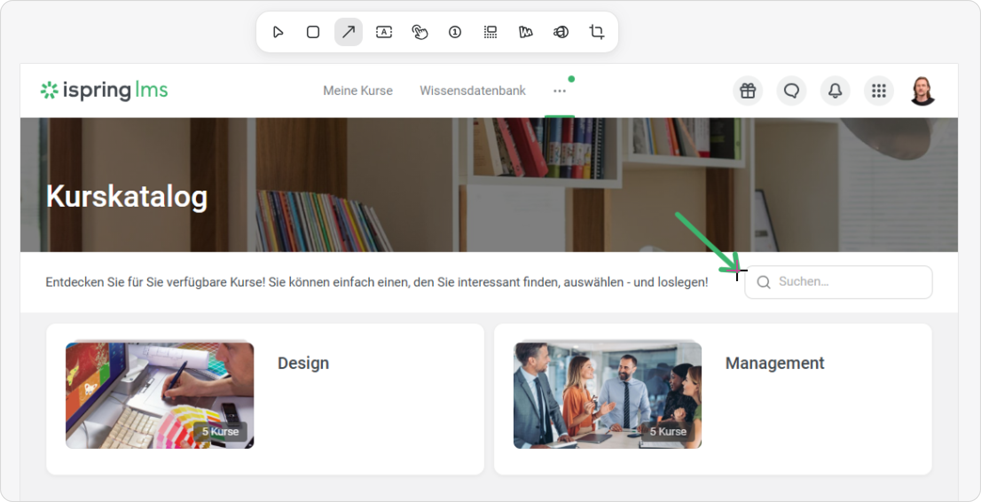Open the gift icon in header
The image size is (981, 502).
tap(748, 90)
